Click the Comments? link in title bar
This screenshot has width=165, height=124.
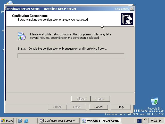pos(122,9)
